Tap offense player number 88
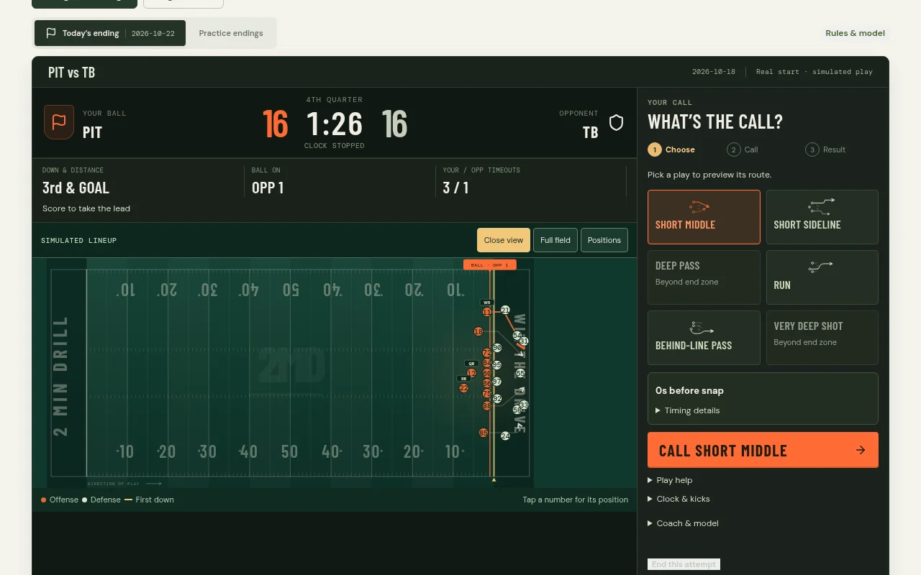The width and height of the screenshot is (921, 575). [487, 406]
